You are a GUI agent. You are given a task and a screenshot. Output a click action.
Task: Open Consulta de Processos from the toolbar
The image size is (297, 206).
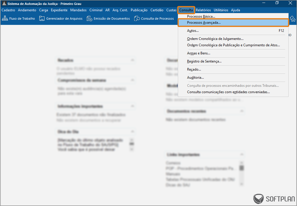coord(154,19)
